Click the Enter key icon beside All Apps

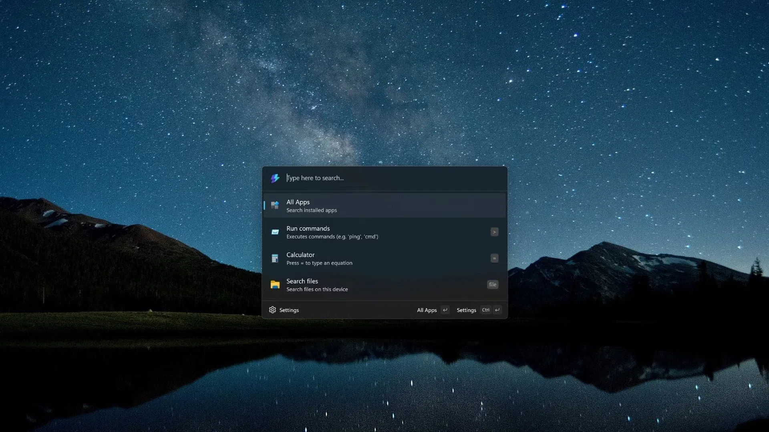tap(445, 310)
